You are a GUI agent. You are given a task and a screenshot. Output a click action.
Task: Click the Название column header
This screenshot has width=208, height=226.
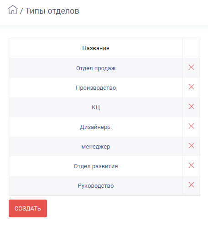tap(96, 48)
